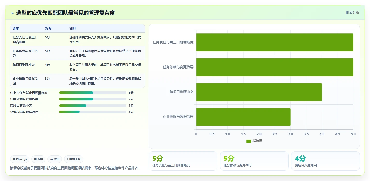Open the 4分 data card for 跨项目资源冲突
Viewport: 370px width, 181px height.
point(325,161)
